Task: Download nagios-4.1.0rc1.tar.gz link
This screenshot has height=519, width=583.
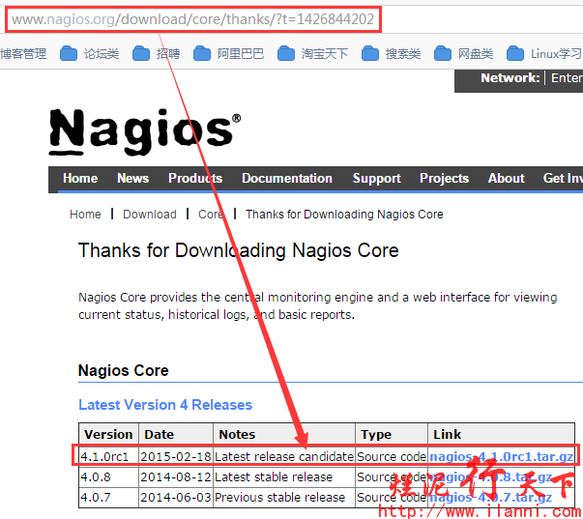Action: pyautogui.click(x=501, y=456)
